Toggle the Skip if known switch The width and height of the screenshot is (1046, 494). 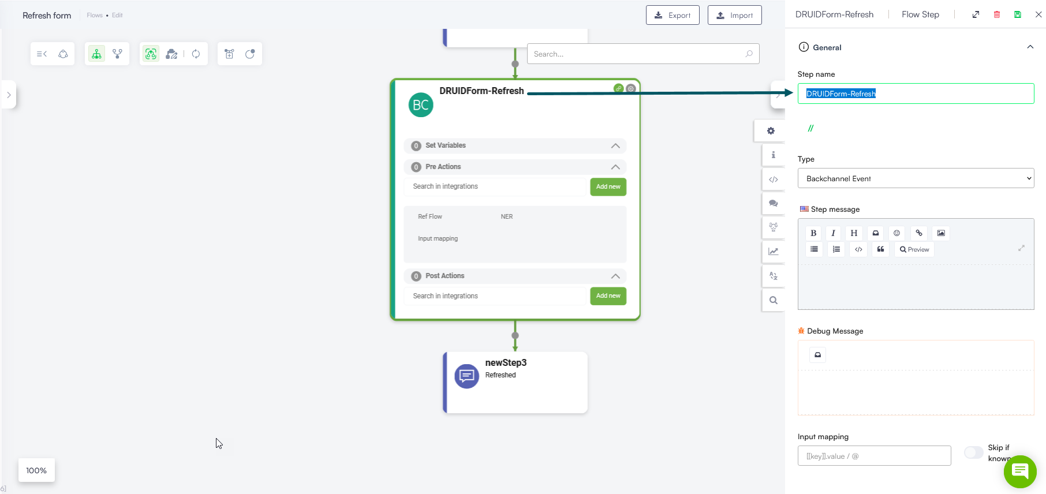973,452
